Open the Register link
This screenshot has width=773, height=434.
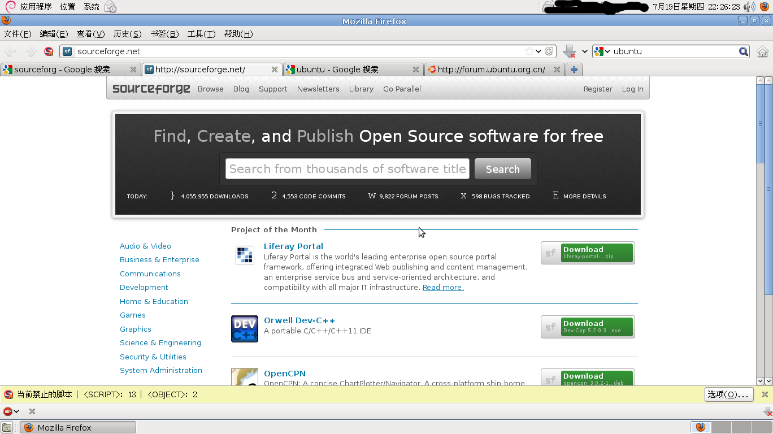[x=598, y=89]
